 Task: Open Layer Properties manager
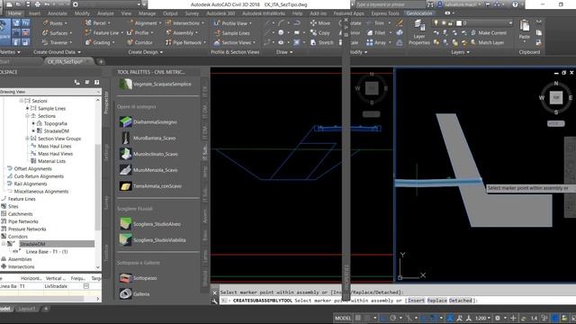[418, 32]
